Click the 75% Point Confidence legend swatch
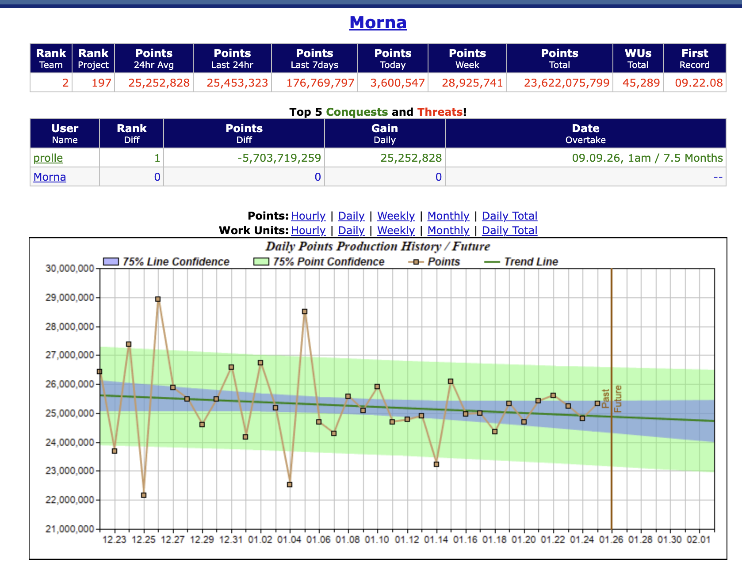 click(x=261, y=262)
